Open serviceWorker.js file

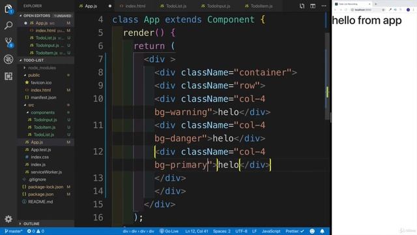point(46,172)
